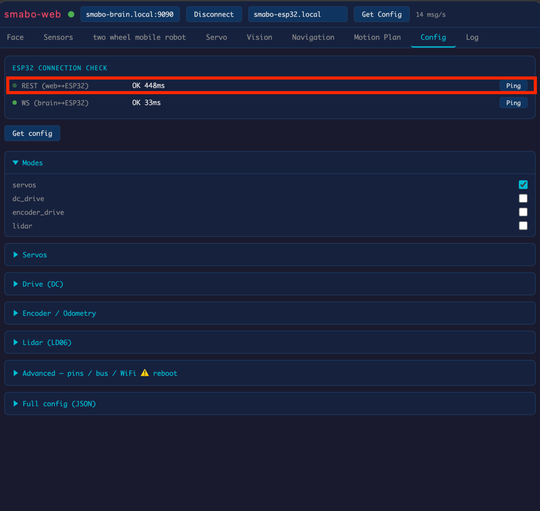Click the Get config button below connection check
Viewport: 540px width, 511px height.
32,133
